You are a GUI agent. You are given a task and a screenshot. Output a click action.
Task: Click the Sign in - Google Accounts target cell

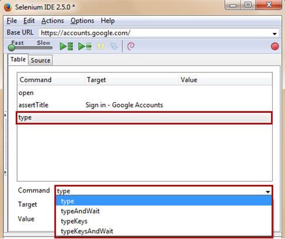click(x=124, y=105)
